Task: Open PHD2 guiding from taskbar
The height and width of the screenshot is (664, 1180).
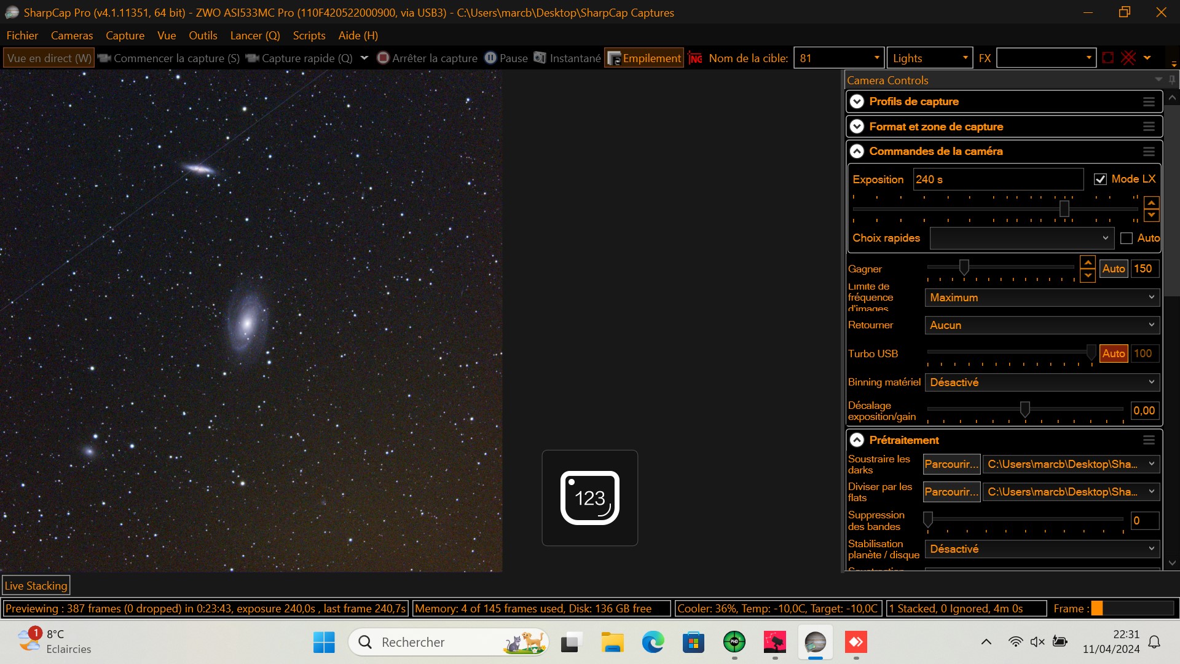Action: point(734,642)
